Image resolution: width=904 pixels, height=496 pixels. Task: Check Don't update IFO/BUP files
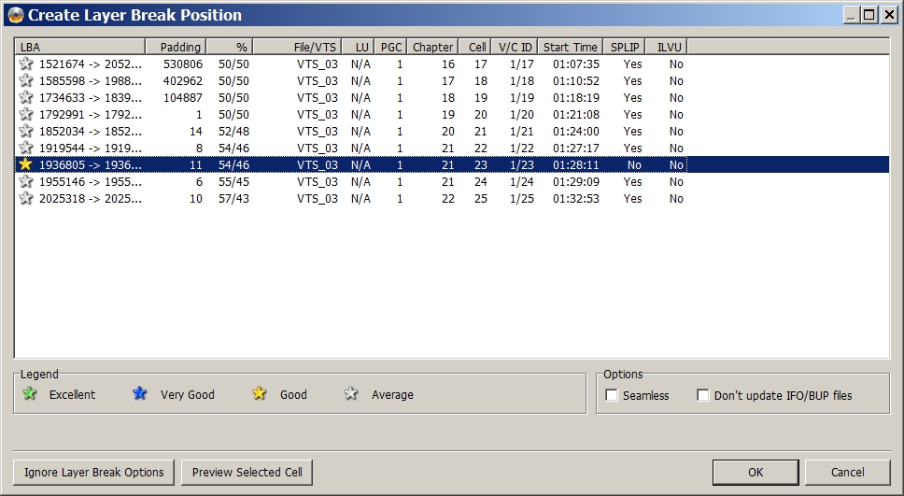[x=703, y=395]
